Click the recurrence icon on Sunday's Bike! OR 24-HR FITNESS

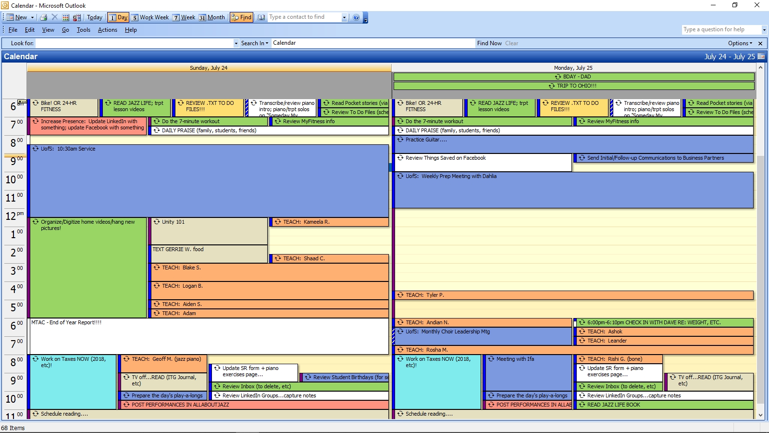[x=36, y=103]
